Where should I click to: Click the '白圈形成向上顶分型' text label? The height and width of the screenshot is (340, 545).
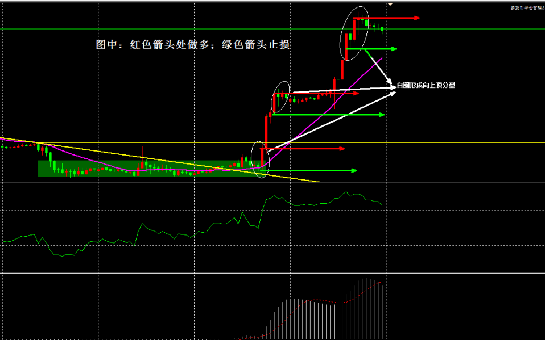coord(426,85)
